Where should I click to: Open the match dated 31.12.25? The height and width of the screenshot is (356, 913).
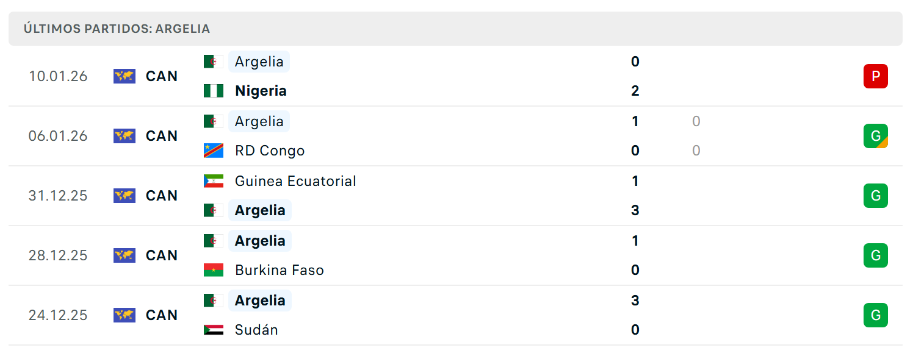pyautogui.click(x=456, y=196)
